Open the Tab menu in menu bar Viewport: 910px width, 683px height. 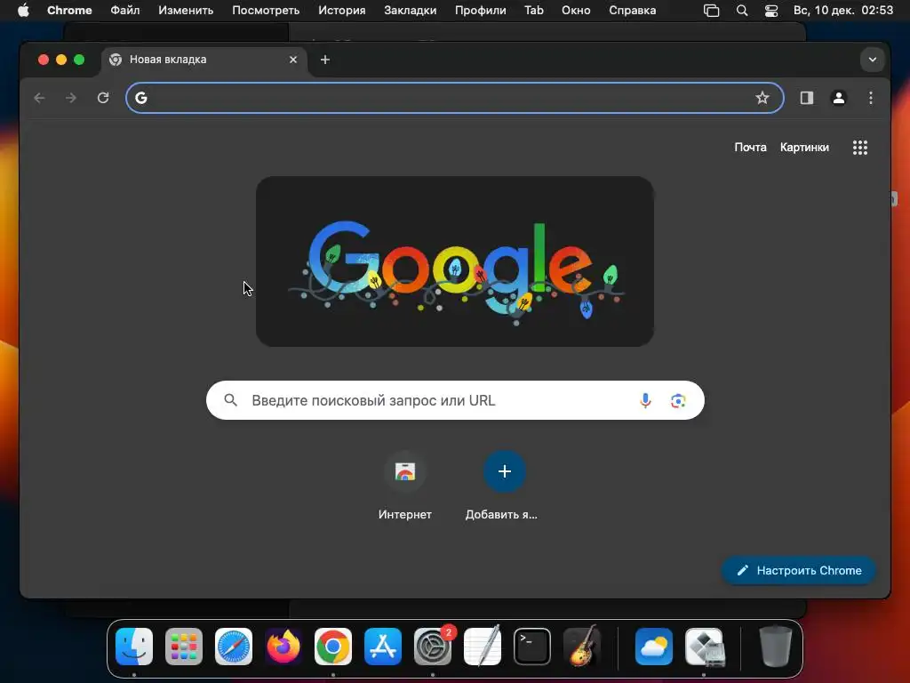[533, 11]
